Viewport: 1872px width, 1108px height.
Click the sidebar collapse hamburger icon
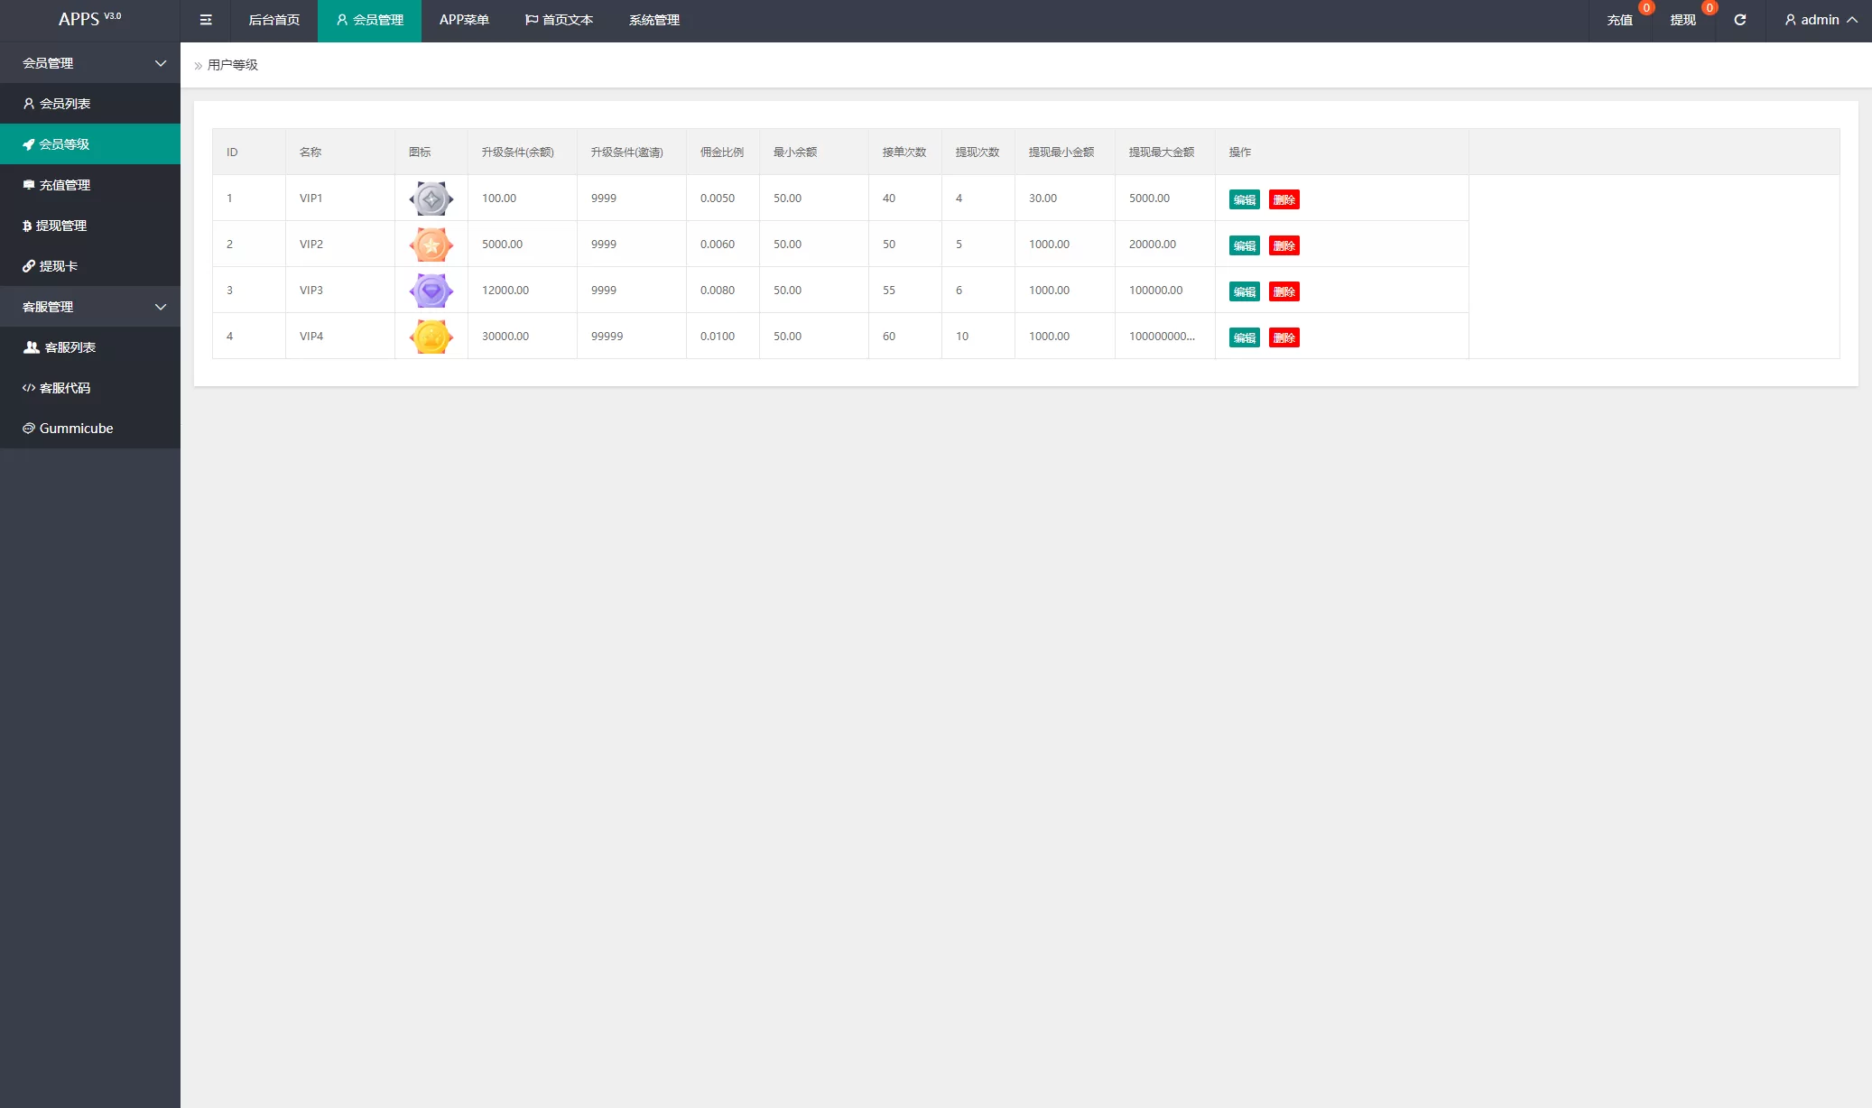point(206,20)
